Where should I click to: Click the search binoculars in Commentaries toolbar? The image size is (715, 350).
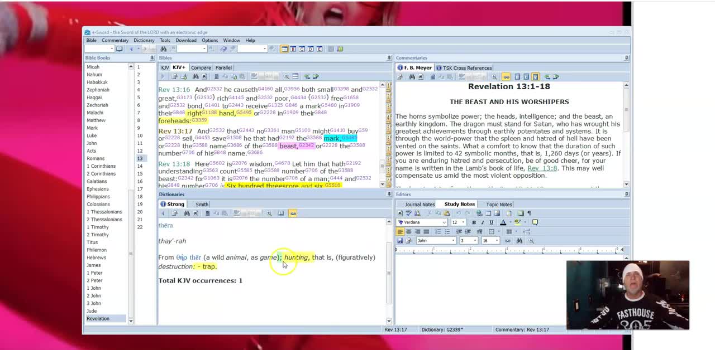[x=412, y=77]
